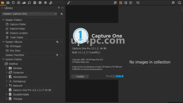Image resolution: width=183 pixels, height=103 pixels.
Task: Switch browser to grid thumbnail view
Action: pyautogui.click(x=121, y=3)
